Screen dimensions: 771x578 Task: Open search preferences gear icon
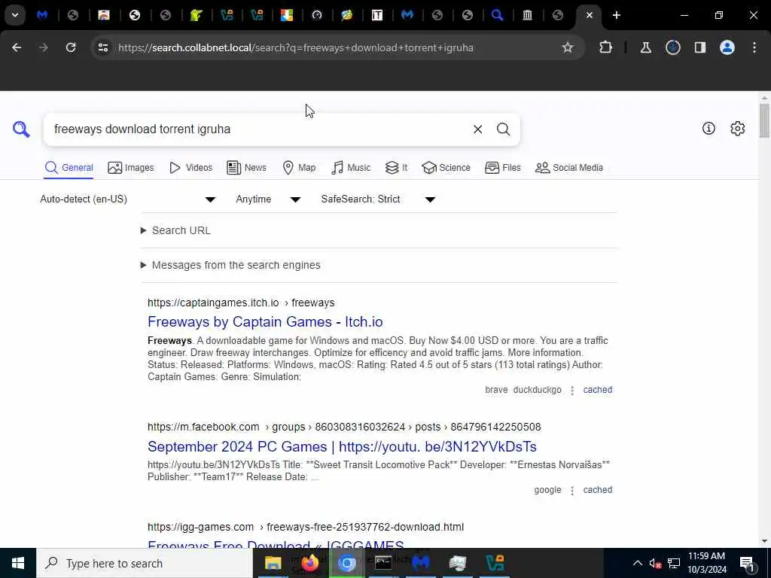coord(737,128)
